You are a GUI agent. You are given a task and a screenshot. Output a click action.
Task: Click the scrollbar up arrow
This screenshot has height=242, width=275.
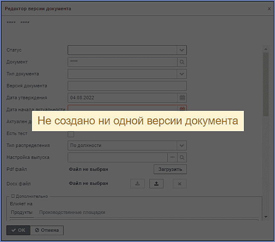click(266, 49)
